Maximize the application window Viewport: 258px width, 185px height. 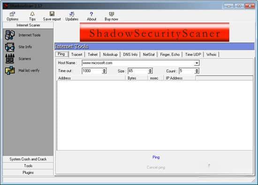point(239,6)
